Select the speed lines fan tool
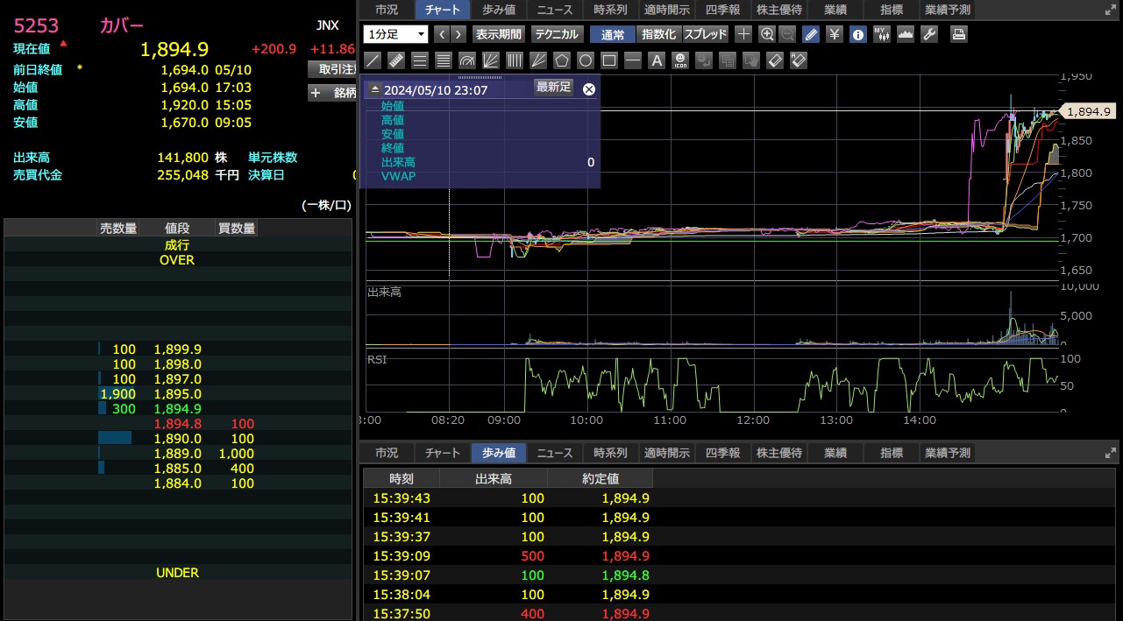 (x=537, y=60)
